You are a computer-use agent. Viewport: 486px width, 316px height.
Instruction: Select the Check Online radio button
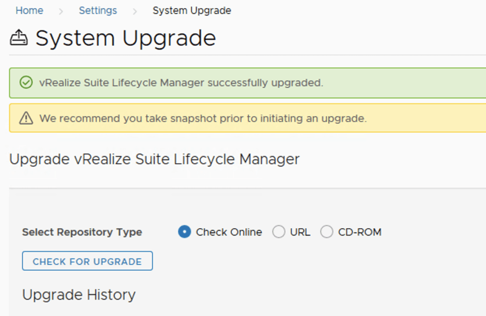point(184,232)
